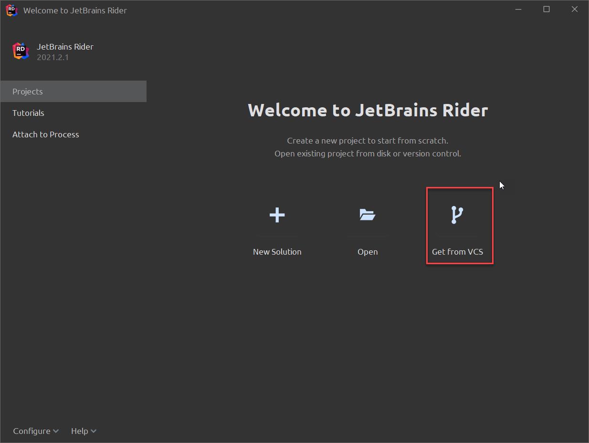
Task: Click the Rider logo beside product name
Action: coord(21,51)
